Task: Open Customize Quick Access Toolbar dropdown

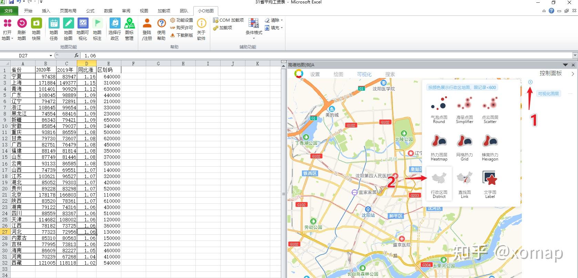Action: 41,2
